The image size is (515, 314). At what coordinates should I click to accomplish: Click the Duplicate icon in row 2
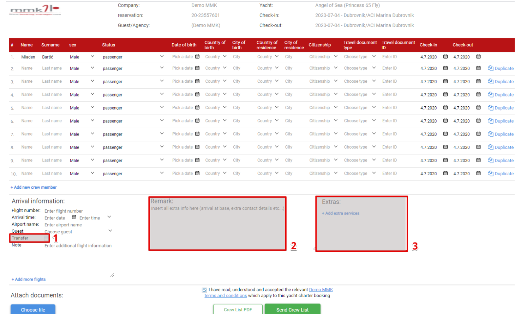[x=490, y=68]
